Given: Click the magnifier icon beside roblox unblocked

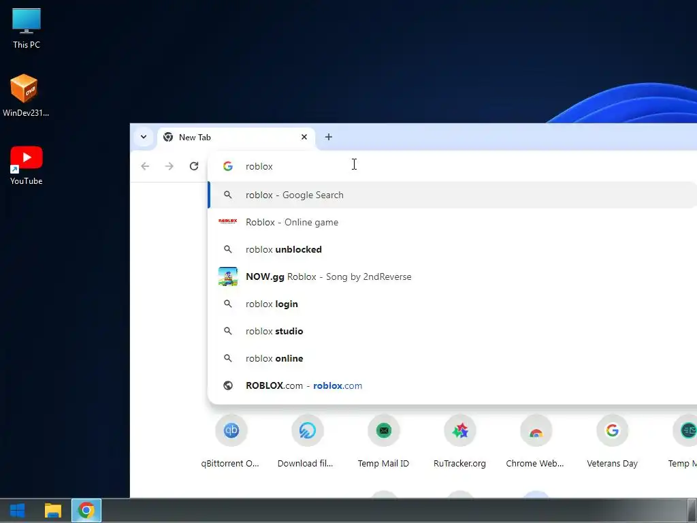Looking at the screenshot, I should (x=227, y=249).
